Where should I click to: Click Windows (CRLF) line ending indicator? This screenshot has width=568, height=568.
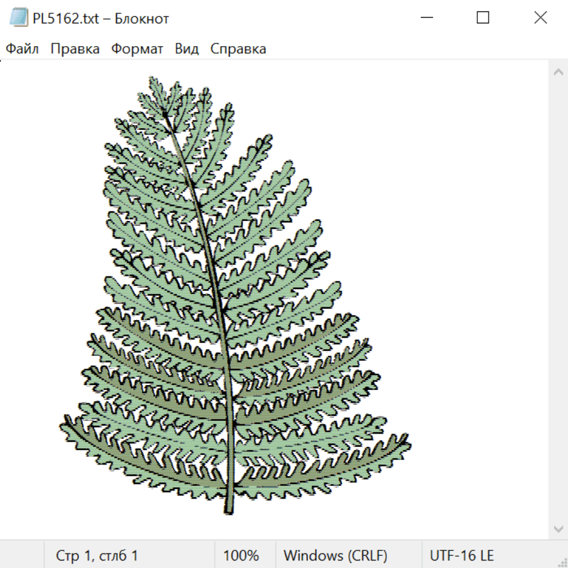335,555
